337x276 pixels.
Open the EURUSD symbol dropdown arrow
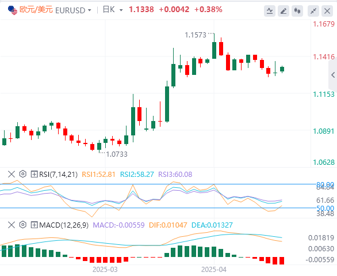(x=90, y=10)
